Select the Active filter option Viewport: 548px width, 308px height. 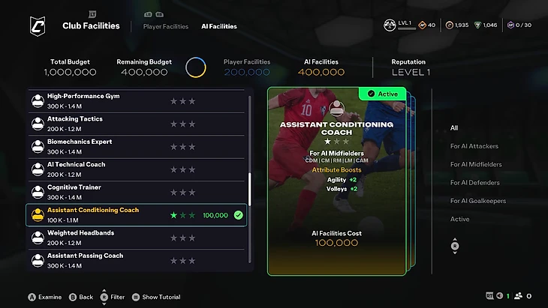[459, 219]
